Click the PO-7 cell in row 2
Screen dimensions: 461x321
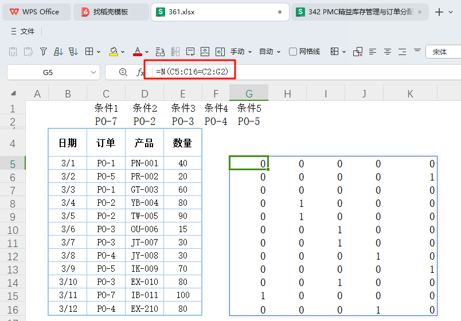pyautogui.click(x=106, y=121)
